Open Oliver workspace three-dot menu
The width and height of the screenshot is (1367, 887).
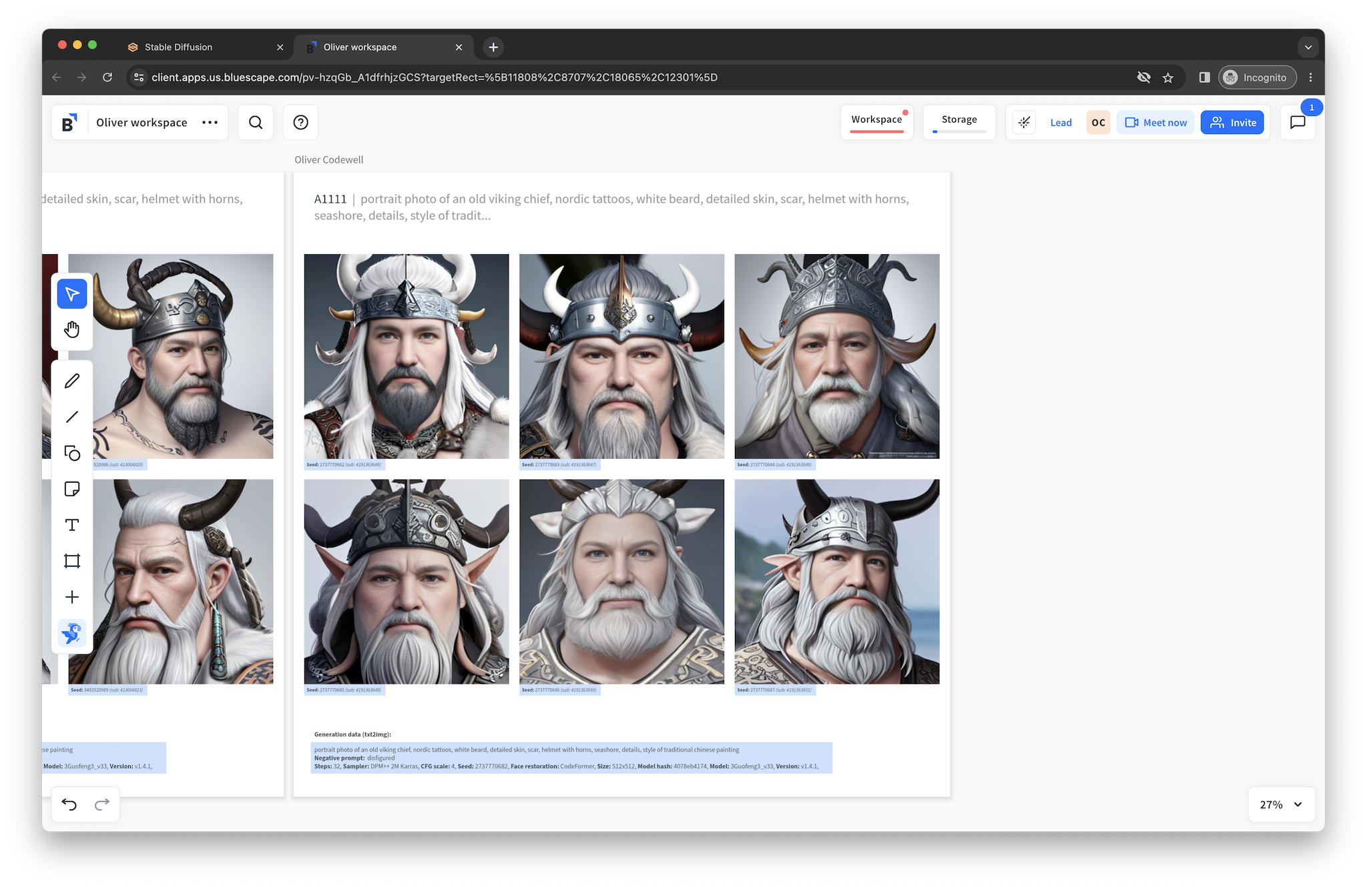pyautogui.click(x=210, y=122)
